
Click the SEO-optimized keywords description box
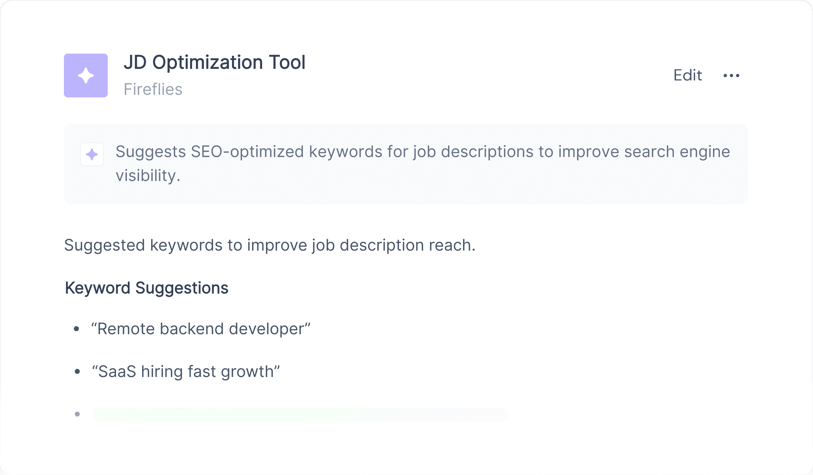click(406, 164)
